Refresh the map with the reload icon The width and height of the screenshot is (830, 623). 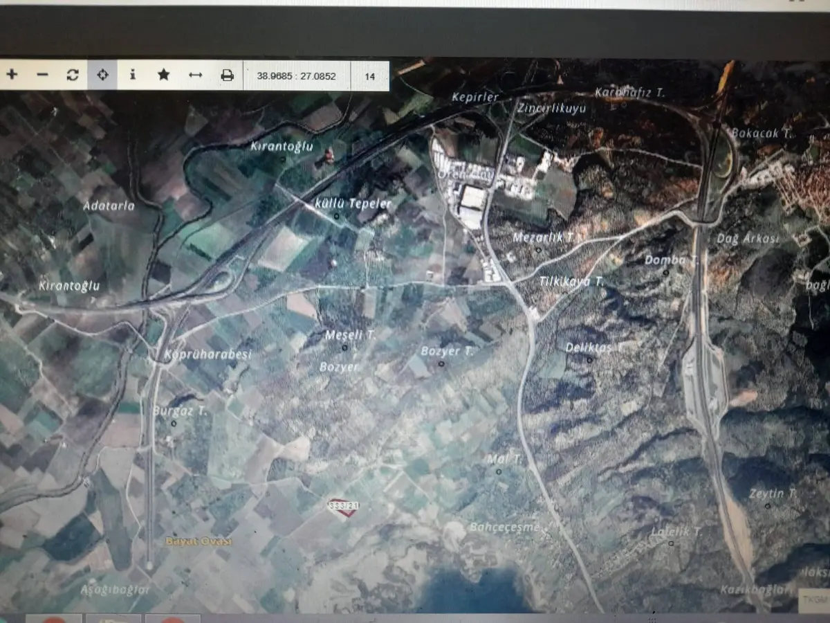pos(73,75)
